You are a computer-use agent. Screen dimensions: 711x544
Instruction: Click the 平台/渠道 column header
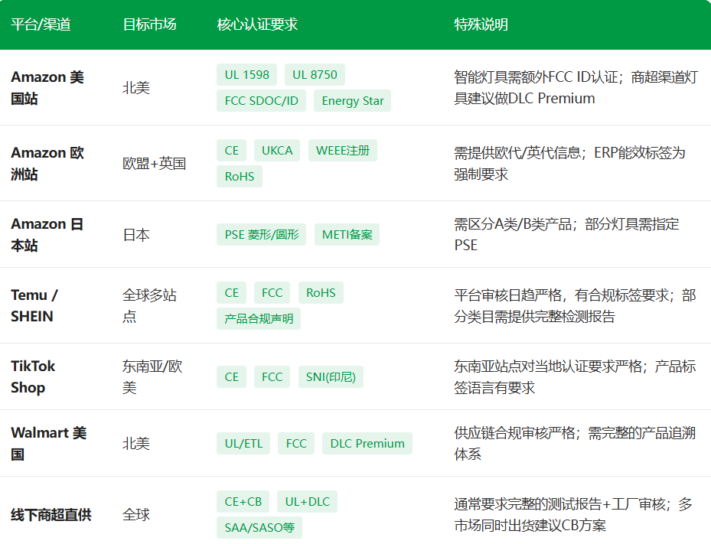point(41,24)
